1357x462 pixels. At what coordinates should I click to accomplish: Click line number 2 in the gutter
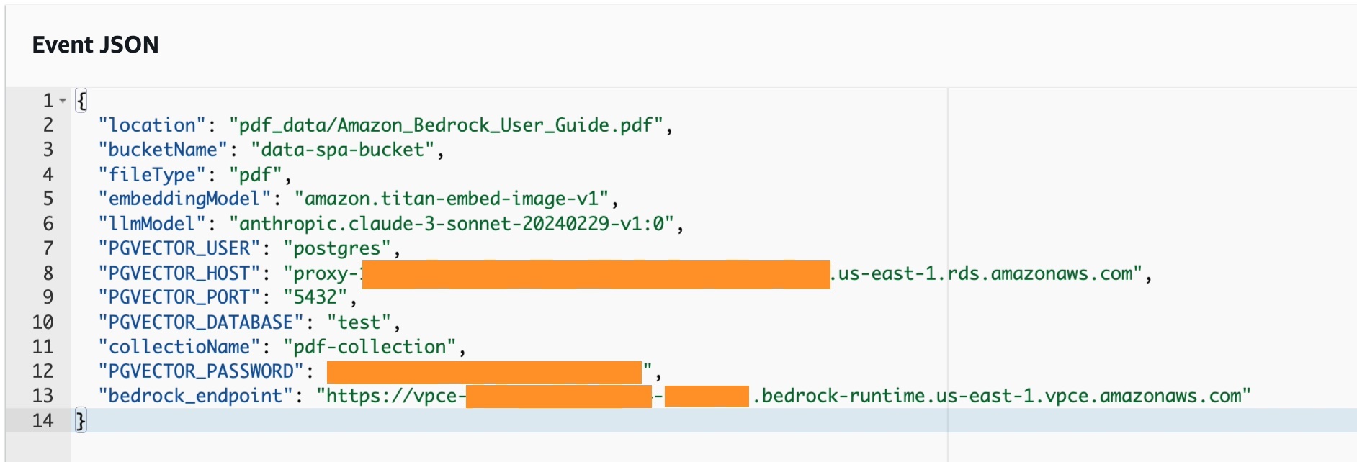click(x=48, y=125)
